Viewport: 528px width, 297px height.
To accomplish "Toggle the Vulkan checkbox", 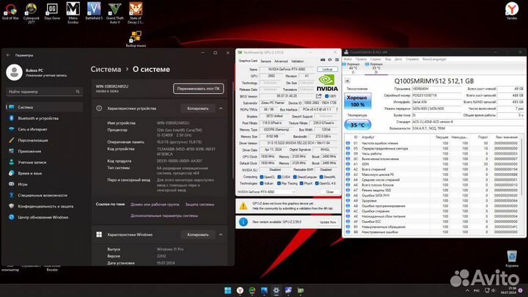I will (x=261, y=183).
